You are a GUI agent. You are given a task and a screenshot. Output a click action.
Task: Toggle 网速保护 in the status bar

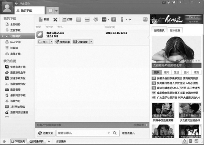pos(36,141)
